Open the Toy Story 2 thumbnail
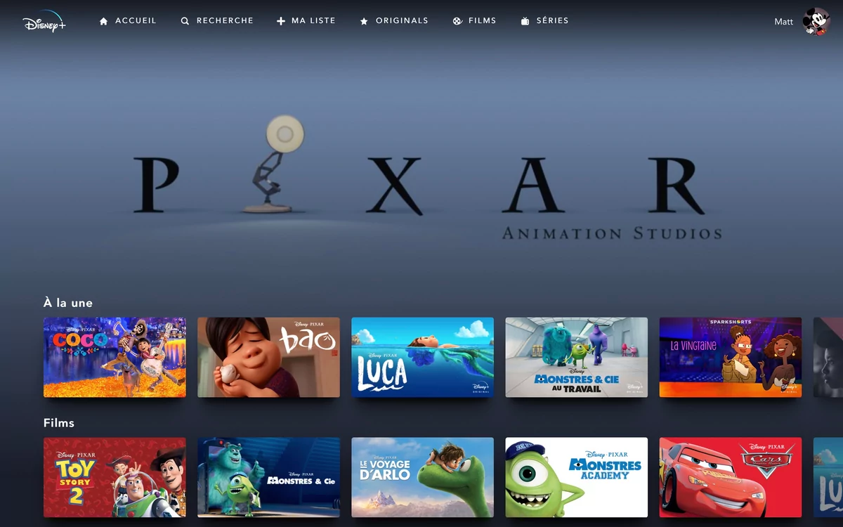 point(115,478)
